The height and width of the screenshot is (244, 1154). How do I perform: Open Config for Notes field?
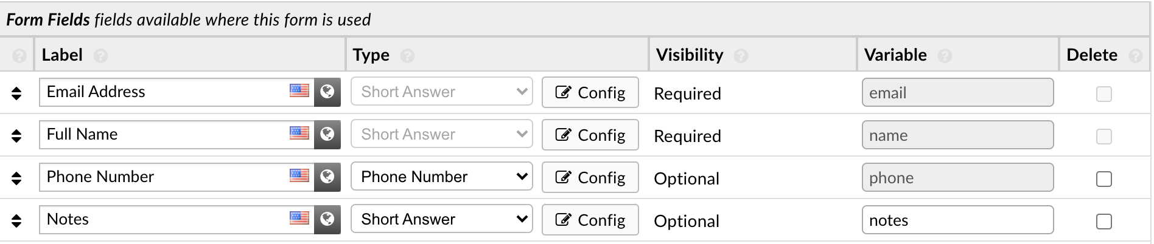pyautogui.click(x=590, y=220)
